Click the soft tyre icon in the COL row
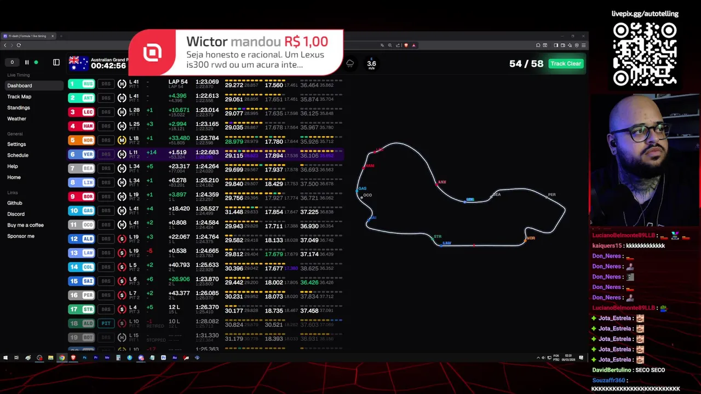The image size is (701, 394). pos(122,267)
